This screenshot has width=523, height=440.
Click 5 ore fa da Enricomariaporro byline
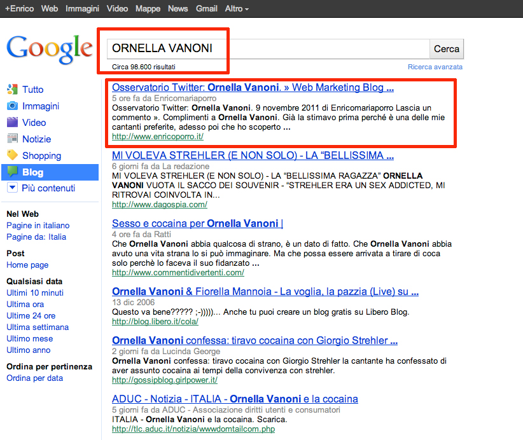coord(164,99)
